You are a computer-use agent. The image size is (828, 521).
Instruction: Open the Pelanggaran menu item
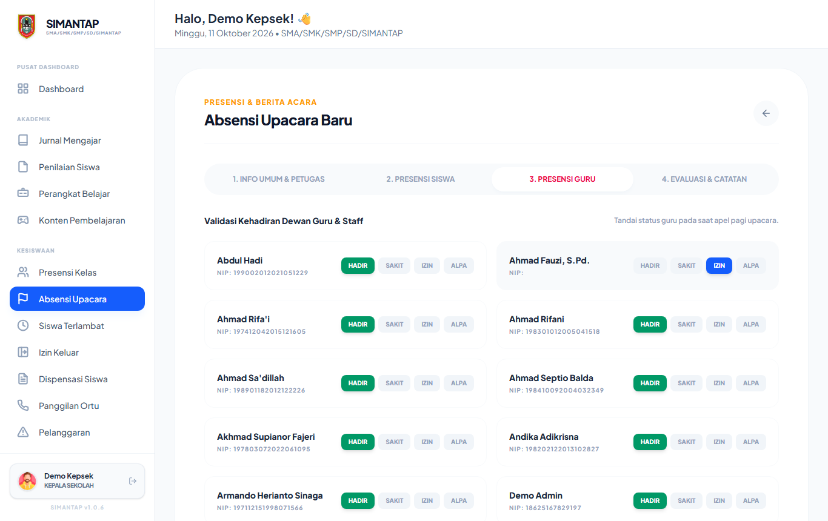tap(77, 433)
